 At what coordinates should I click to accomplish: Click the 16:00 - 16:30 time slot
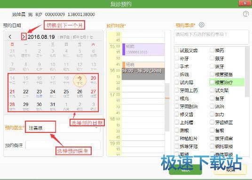(143, 74)
